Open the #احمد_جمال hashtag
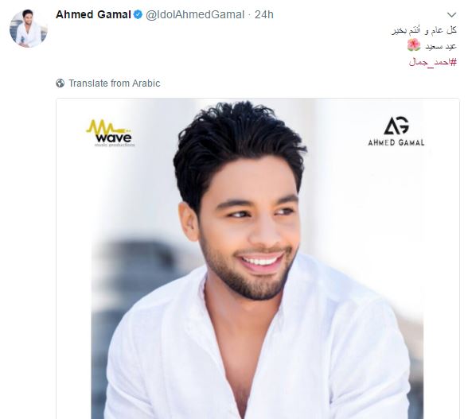 433,62
